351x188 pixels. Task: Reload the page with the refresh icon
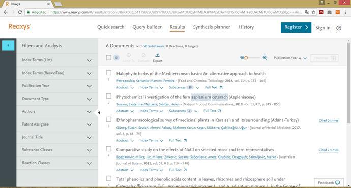pyautogui.click(x=20, y=12)
